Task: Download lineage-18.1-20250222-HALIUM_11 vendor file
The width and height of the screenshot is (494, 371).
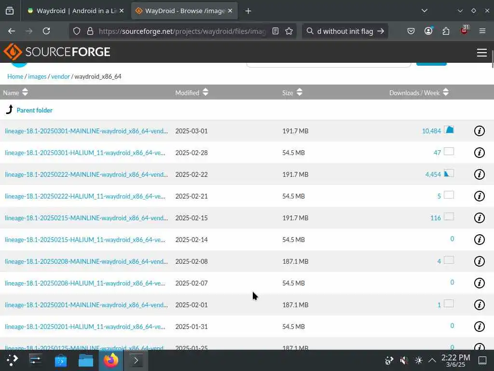Action: click(x=85, y=196)
